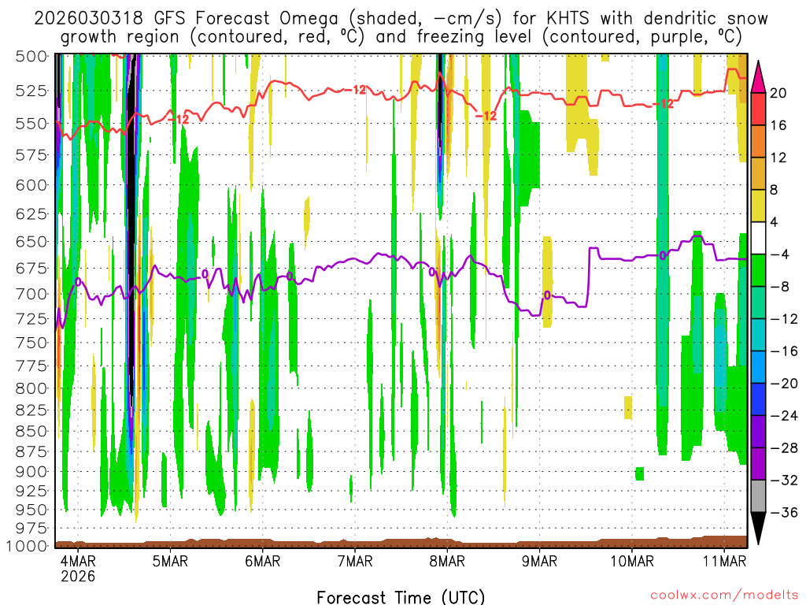Click the coolwx.com/modelts link text
806x605 pixels.
pyautogui.click(x=724, y=596)
